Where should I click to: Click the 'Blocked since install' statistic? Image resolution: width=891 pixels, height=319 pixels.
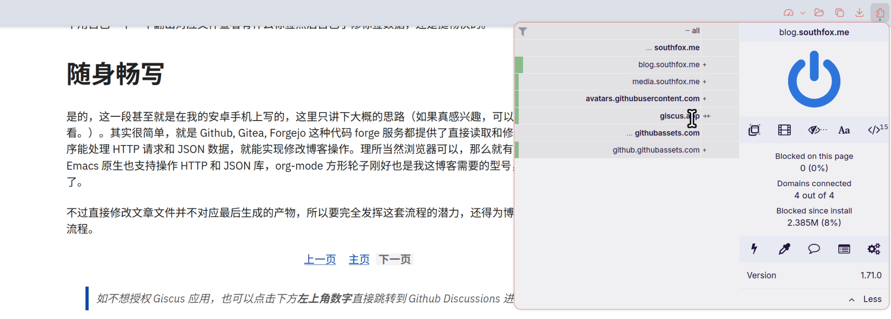coord(814,217)
